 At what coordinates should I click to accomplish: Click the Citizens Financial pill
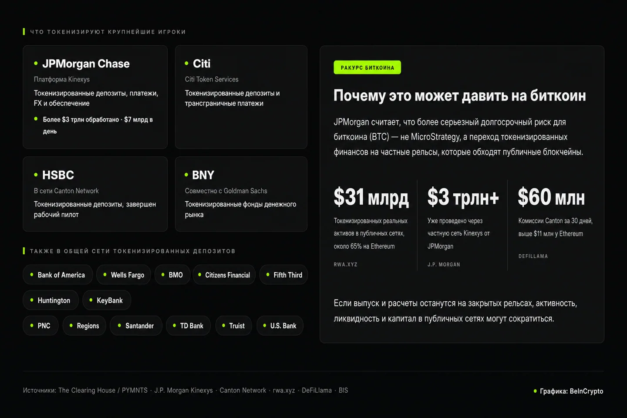224,275
